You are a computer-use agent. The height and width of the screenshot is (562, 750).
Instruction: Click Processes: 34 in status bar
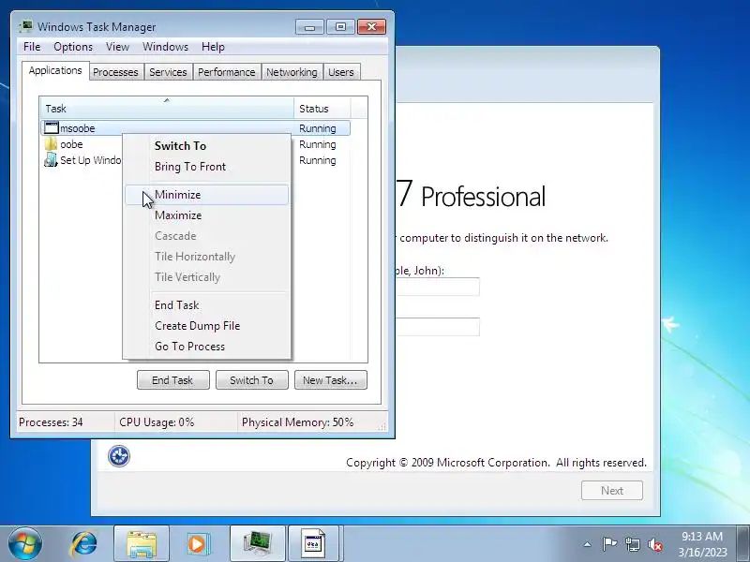coord(51,422)
